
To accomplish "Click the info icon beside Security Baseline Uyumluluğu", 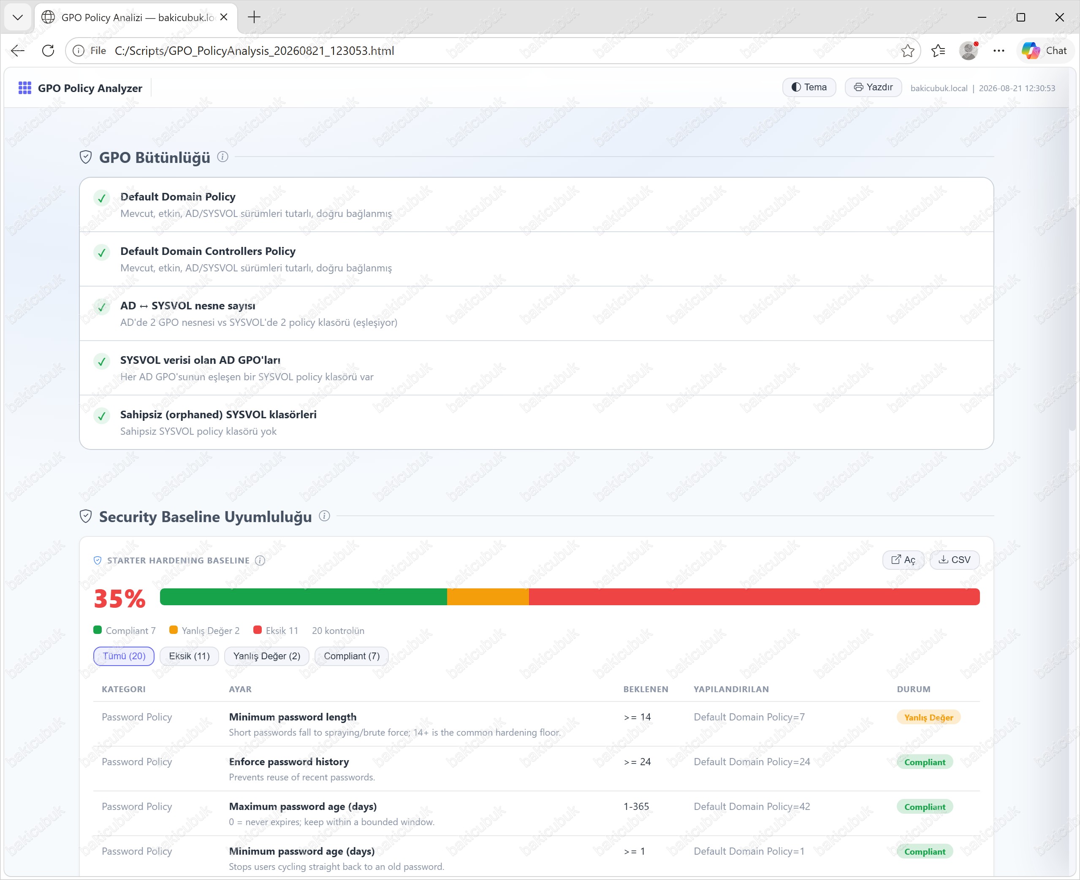I will pos(325,515).
